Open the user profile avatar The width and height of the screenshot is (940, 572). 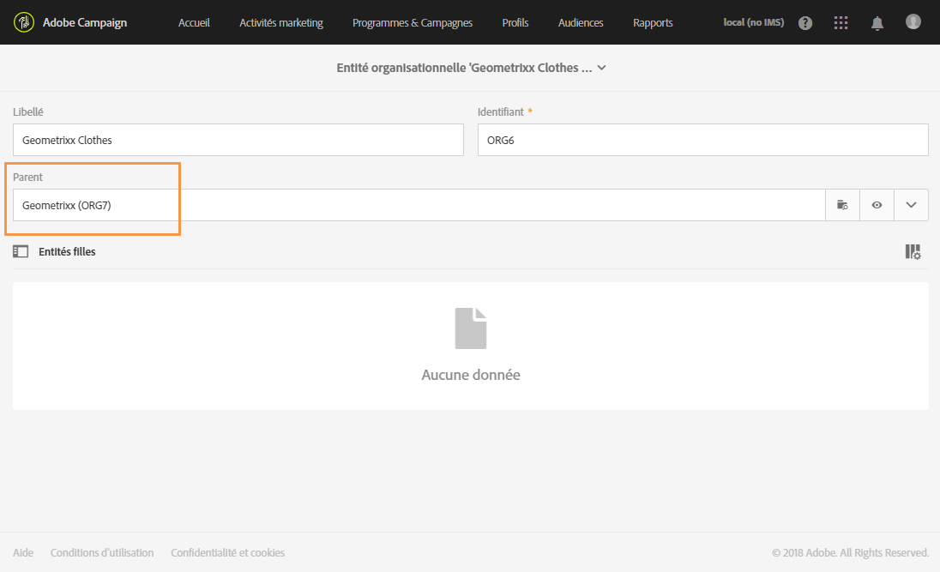pos(913,21)
